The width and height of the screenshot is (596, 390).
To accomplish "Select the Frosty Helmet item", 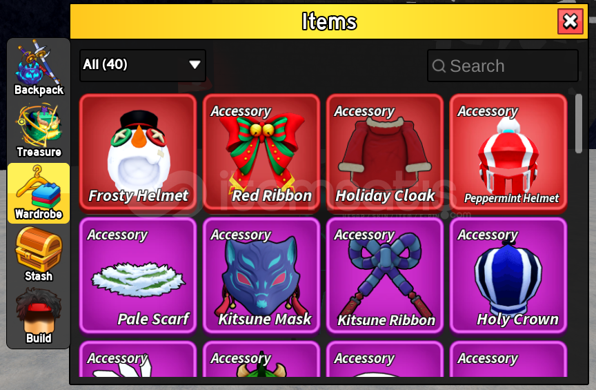I will click(x=138, y=152).
